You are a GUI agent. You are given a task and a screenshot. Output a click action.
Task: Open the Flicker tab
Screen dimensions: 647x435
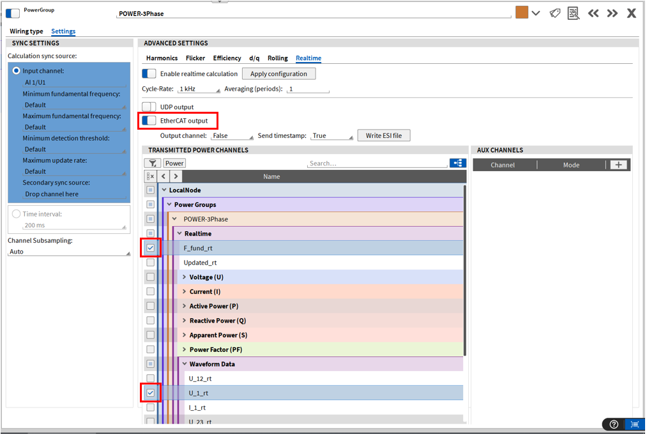(195, 57)
